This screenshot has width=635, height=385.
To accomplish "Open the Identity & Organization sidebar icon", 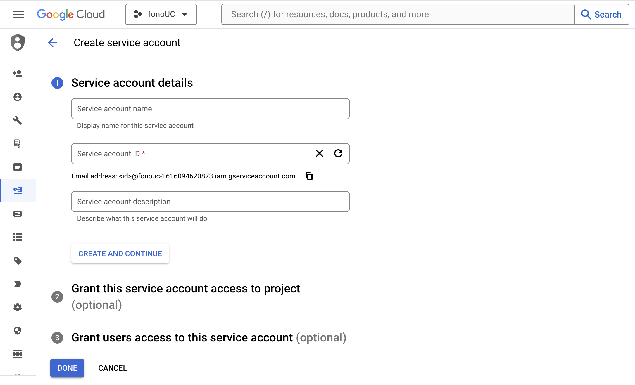I will [18, 97].
